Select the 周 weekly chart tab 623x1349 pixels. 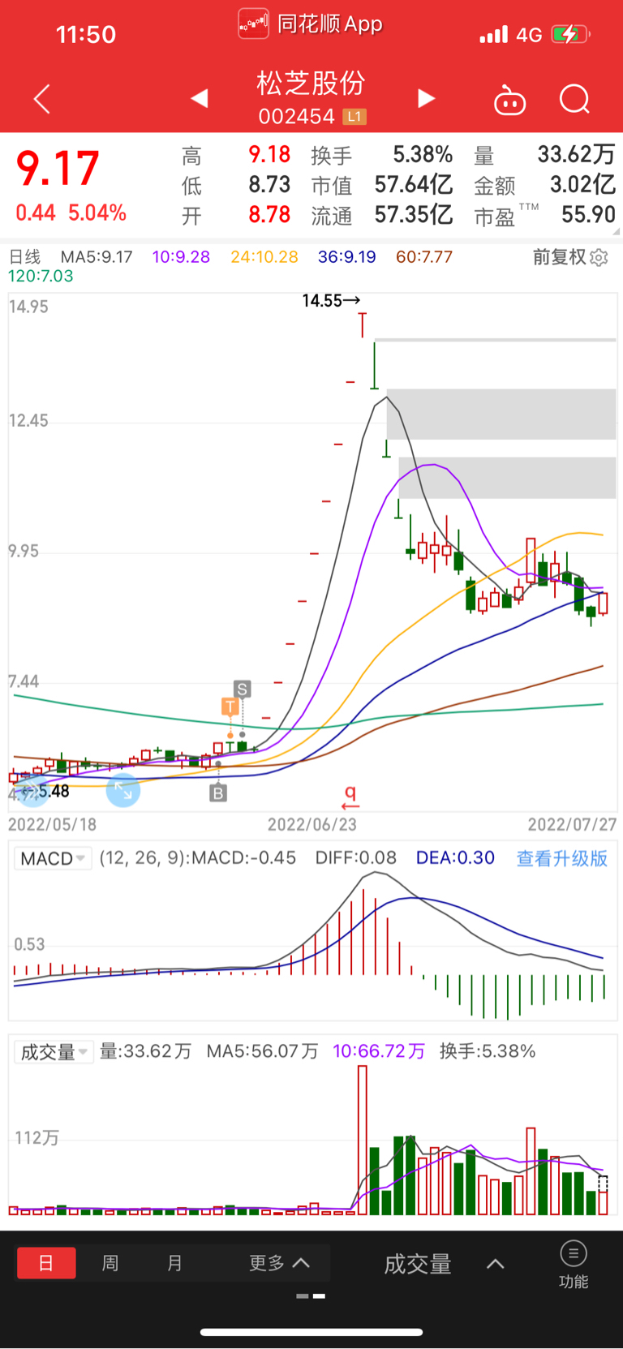(110, 1263)
